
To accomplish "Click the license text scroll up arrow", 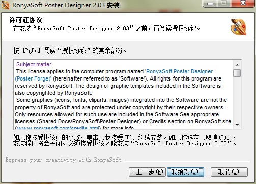I will [x=237, y=65].
